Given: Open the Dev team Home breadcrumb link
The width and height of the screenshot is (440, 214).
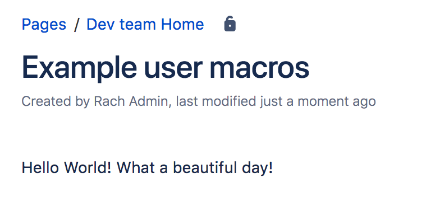Looking at the screenshot, I should point(145,24).
